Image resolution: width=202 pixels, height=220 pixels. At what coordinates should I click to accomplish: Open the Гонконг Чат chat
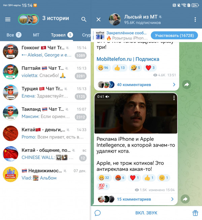coord(45,51)
